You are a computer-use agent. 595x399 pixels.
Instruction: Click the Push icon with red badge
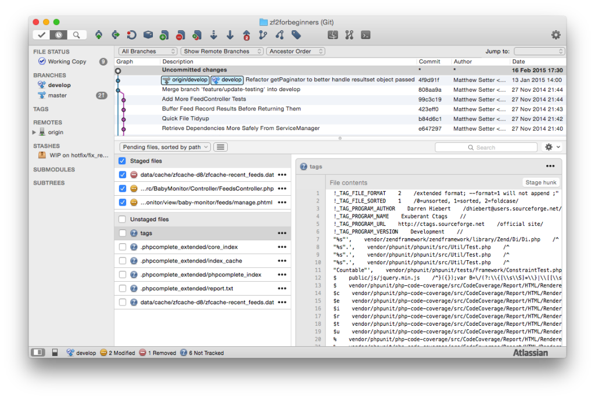[246, 35]
